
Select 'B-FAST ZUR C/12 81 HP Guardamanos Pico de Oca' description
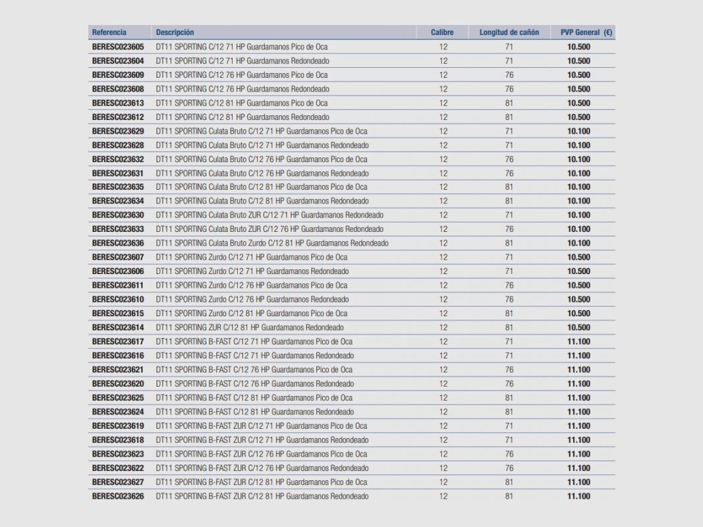[x=262, y=482]
